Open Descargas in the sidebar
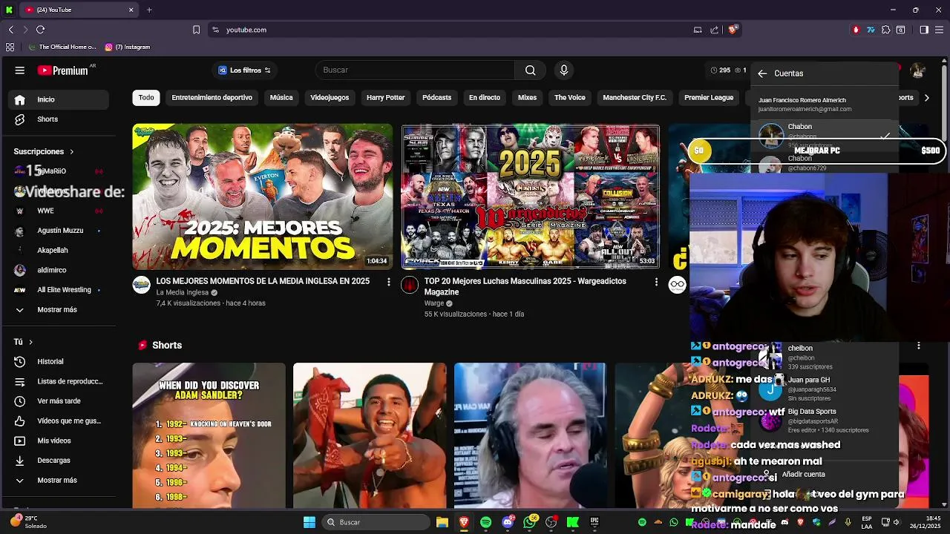 coord(58,461)
